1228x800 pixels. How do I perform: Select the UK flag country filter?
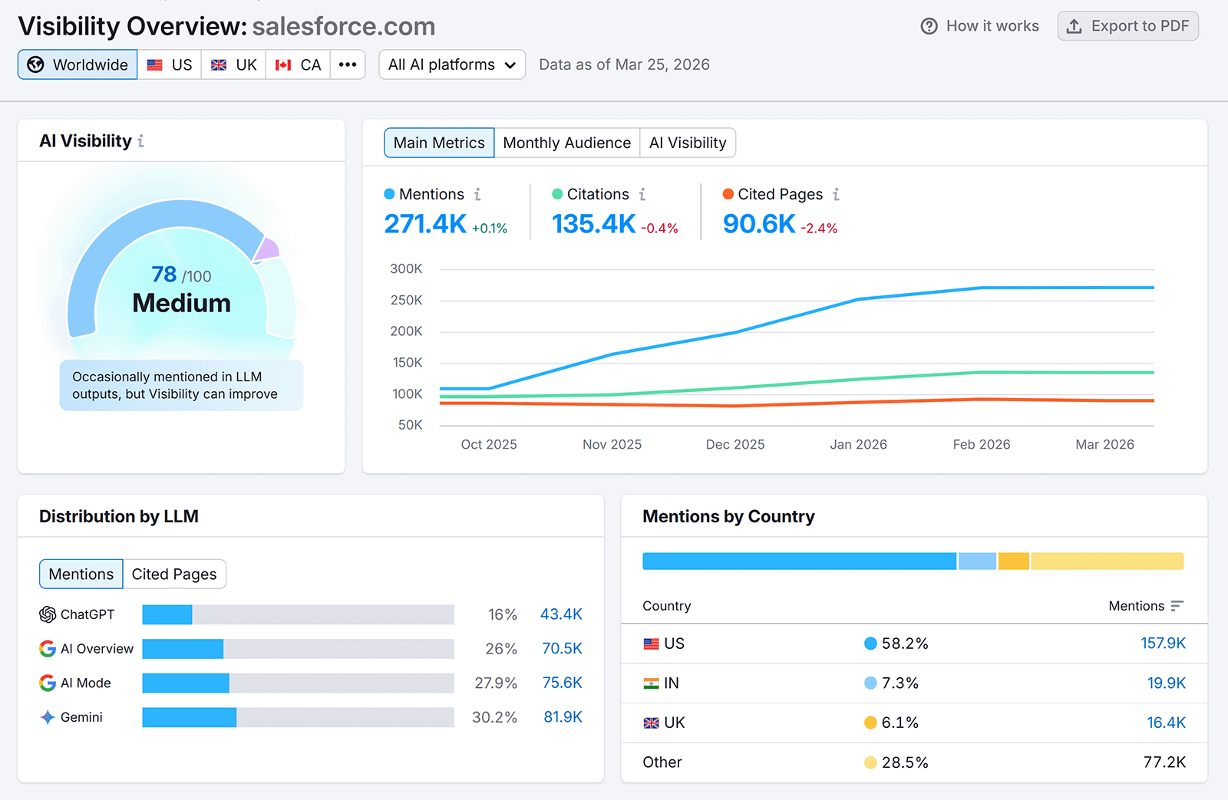[219, 64]
